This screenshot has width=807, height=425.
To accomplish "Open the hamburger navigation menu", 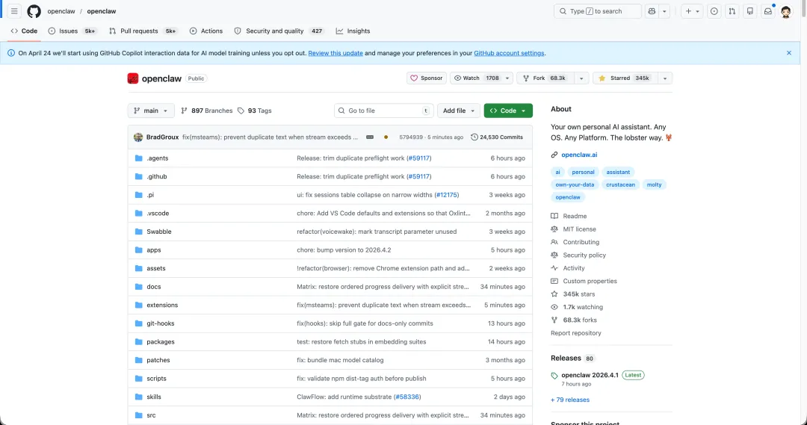I will point(14,10).
